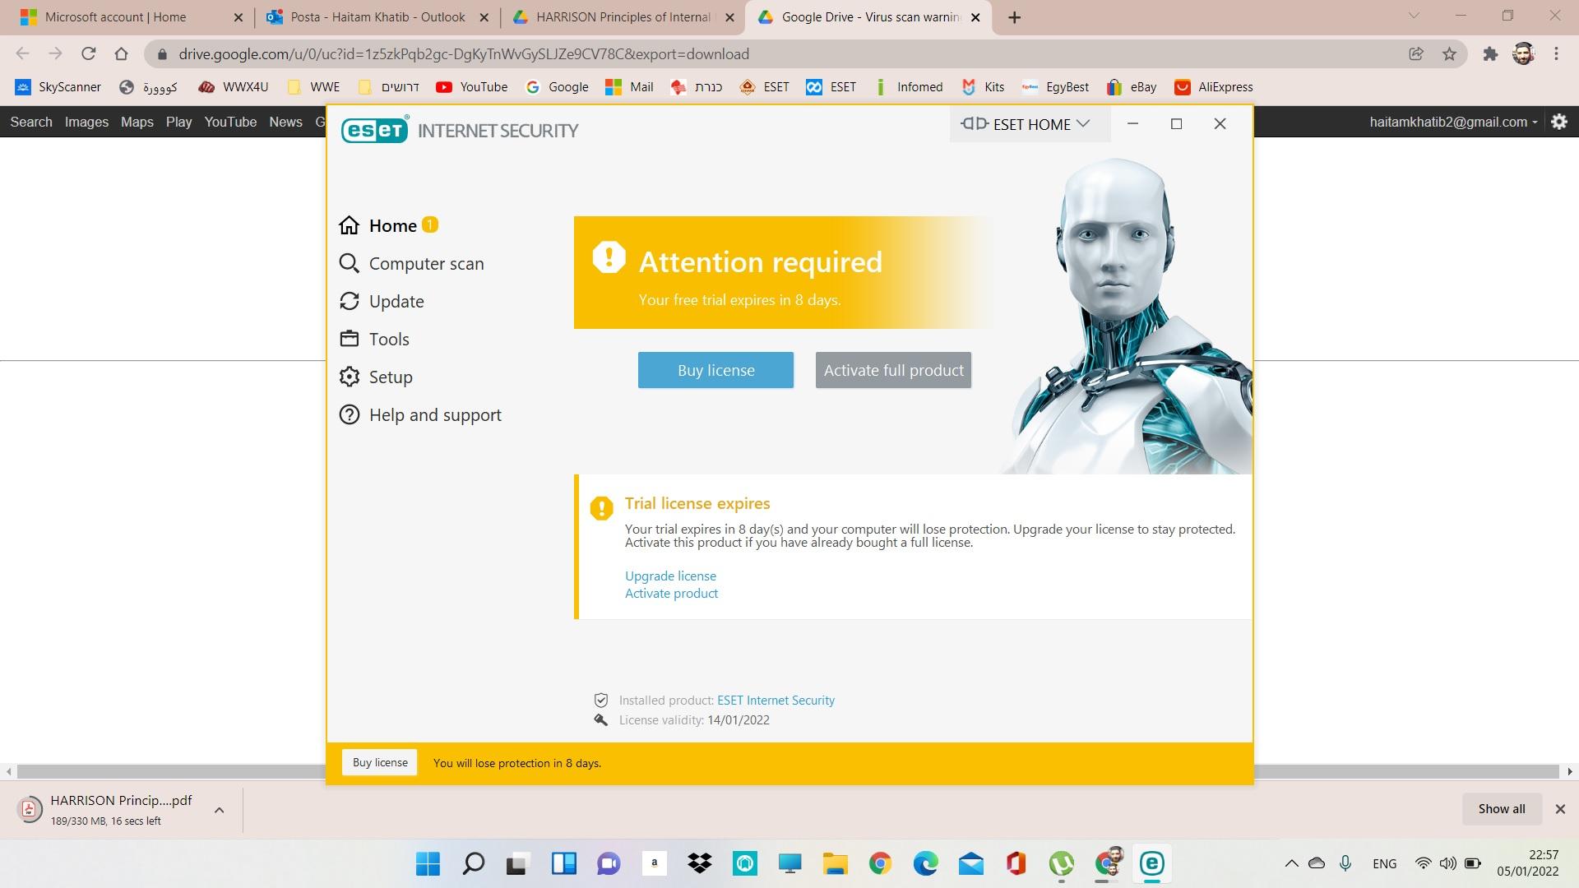Viewport: 1579px width, 888px height.
Task: Open Mail app from taskbar
Action: pyautogui.click(x=970, y=863)
